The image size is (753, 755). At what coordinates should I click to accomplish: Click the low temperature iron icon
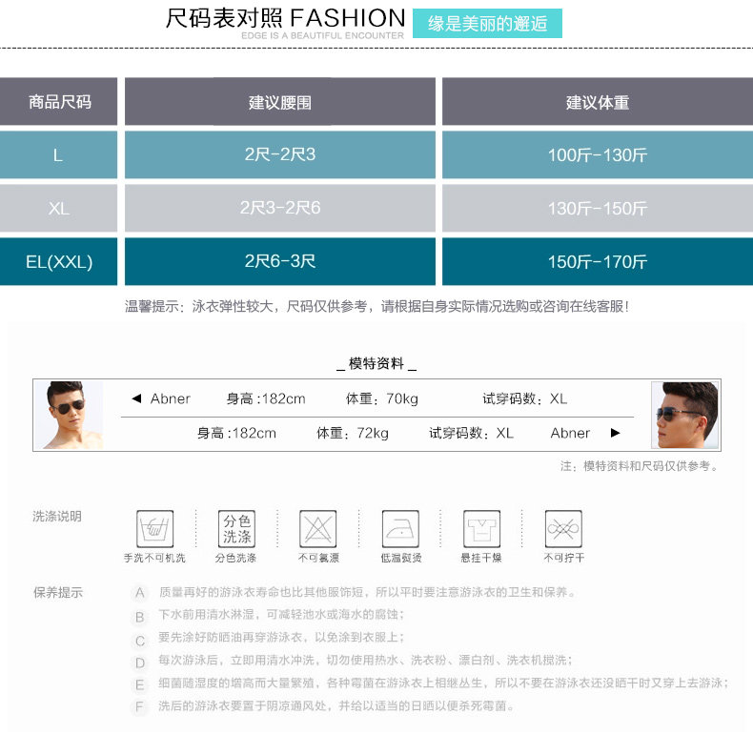(400, 529)
